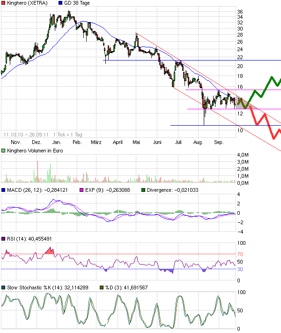
Task: Click the volume axis label 4,0M
Action: [x=243, y=155]
